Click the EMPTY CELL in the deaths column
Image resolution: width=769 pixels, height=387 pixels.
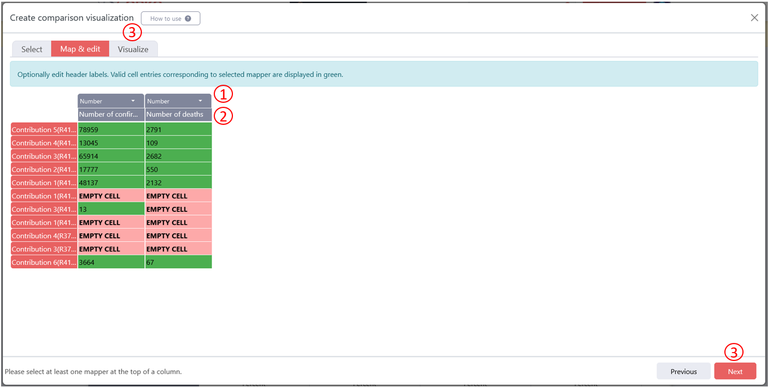(x=178, y=196)
